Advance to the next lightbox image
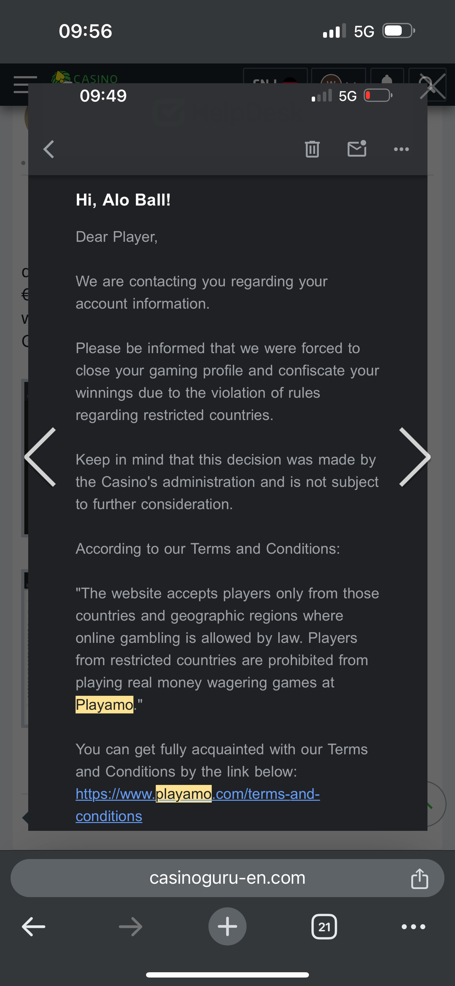 tap(414, 457)
